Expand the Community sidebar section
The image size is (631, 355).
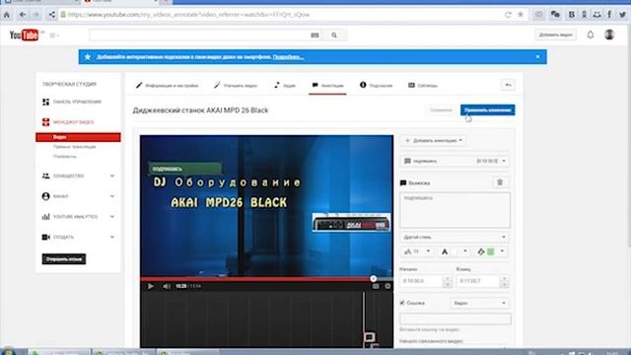(78, 176)
